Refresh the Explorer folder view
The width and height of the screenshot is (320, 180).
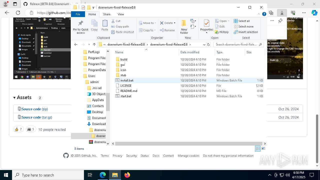click(208, 44)
